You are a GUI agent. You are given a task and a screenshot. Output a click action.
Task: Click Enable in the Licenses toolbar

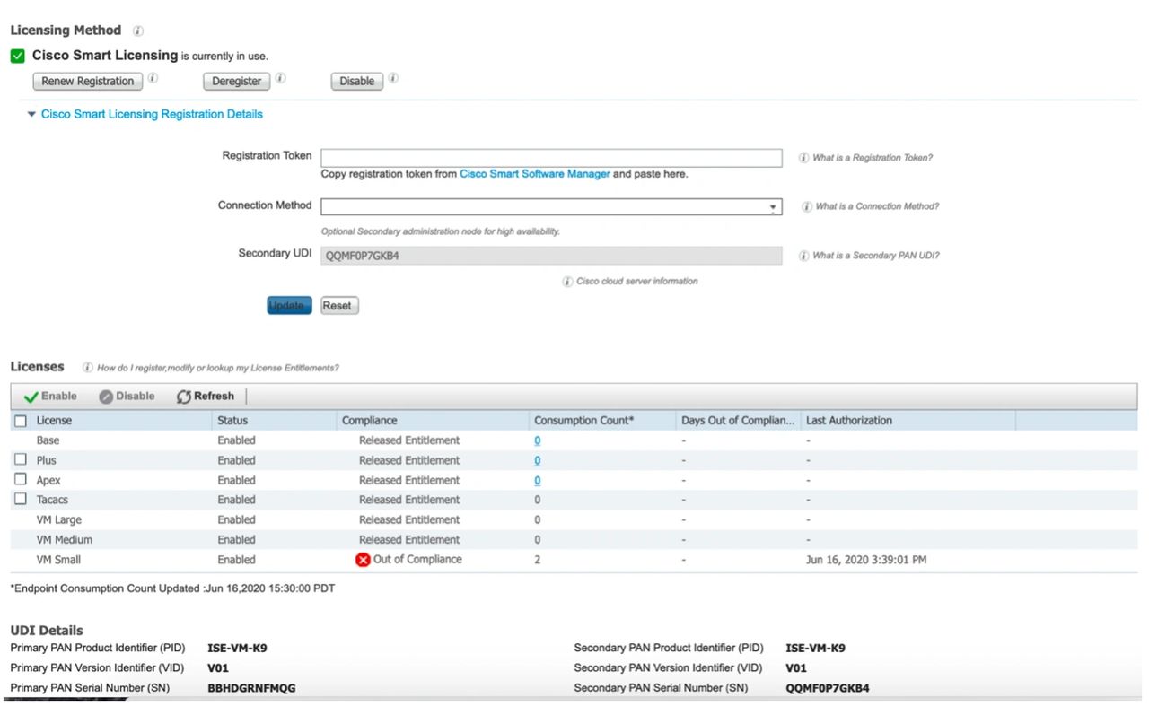[48, 396]
